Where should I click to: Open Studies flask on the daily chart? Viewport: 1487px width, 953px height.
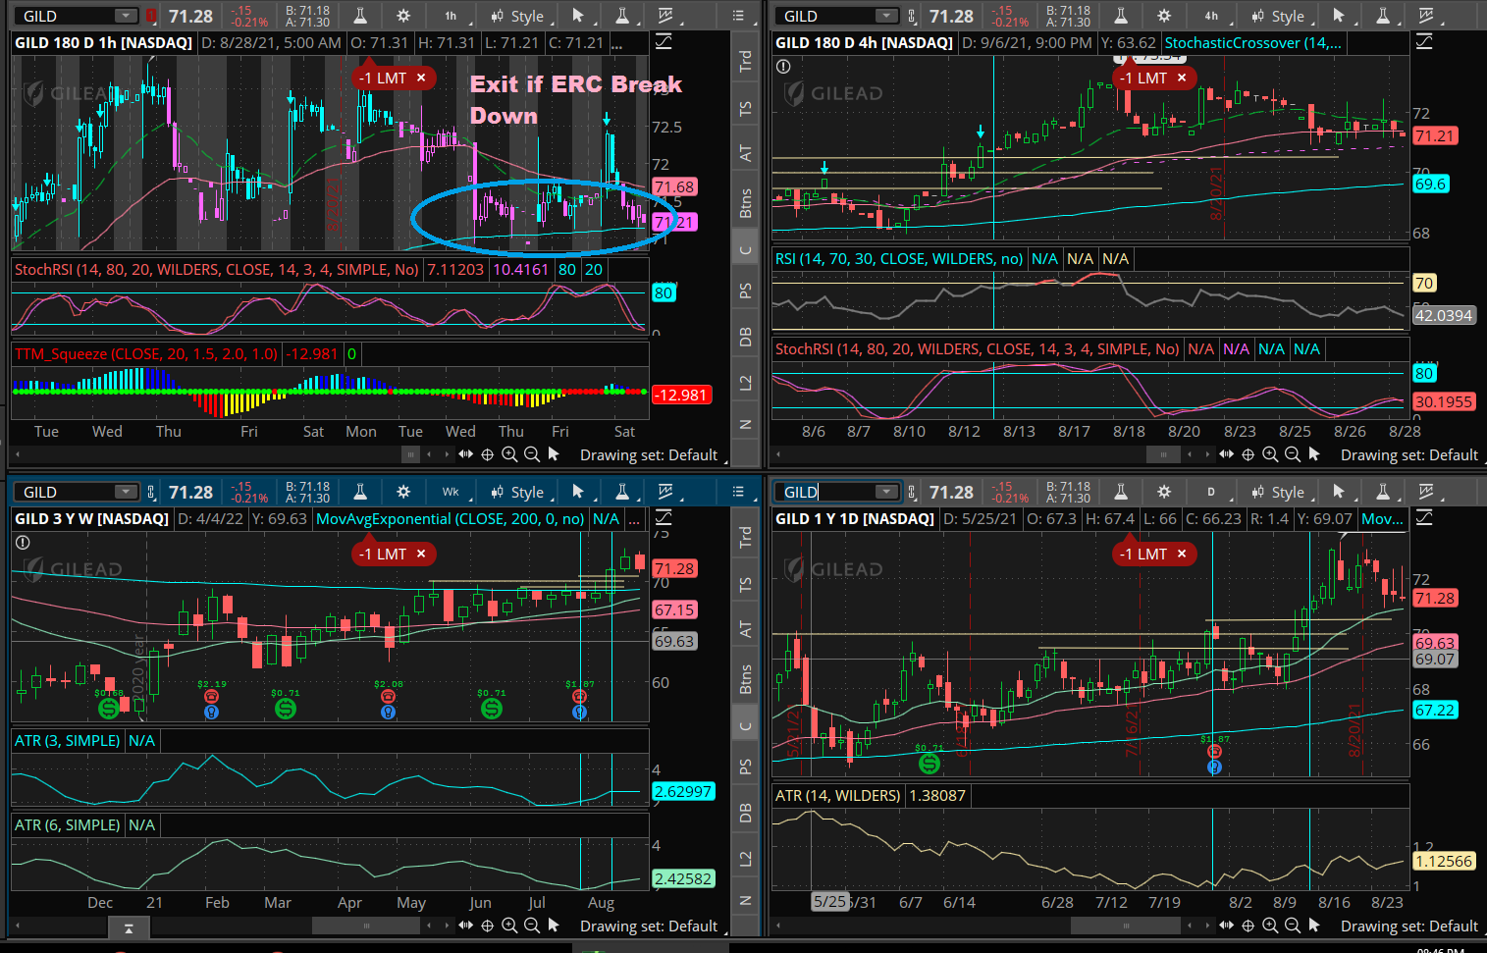pyautogui.click(x=1121, y=492)
